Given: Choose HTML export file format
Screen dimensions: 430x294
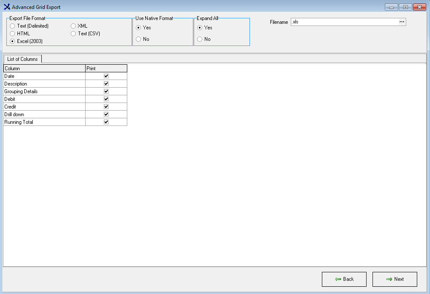Looking at the screenshot, I should point(12,34).
